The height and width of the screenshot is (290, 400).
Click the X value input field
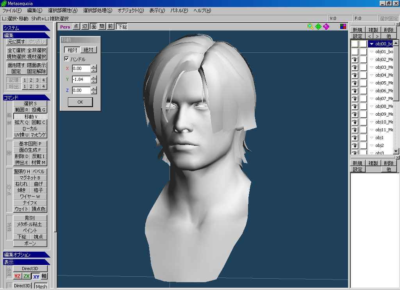[x=81, y=68]
